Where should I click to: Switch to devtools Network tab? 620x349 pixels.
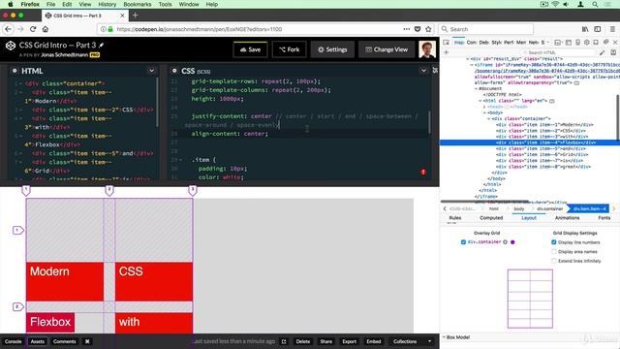534,43
